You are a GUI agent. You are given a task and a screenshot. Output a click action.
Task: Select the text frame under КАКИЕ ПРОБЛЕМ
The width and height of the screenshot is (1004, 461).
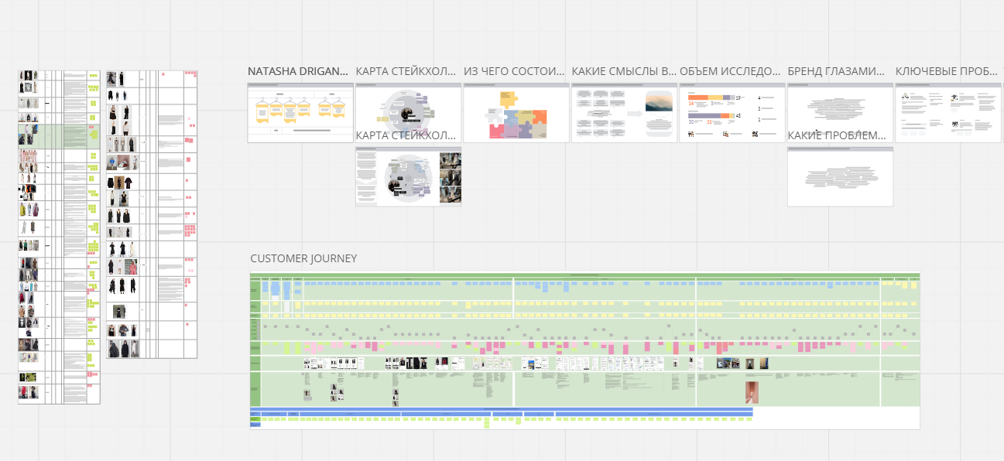[840, 177]
